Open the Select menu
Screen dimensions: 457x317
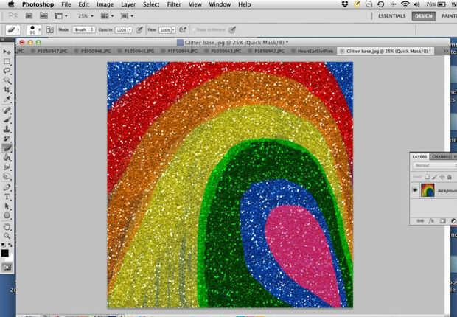(151, 4)
